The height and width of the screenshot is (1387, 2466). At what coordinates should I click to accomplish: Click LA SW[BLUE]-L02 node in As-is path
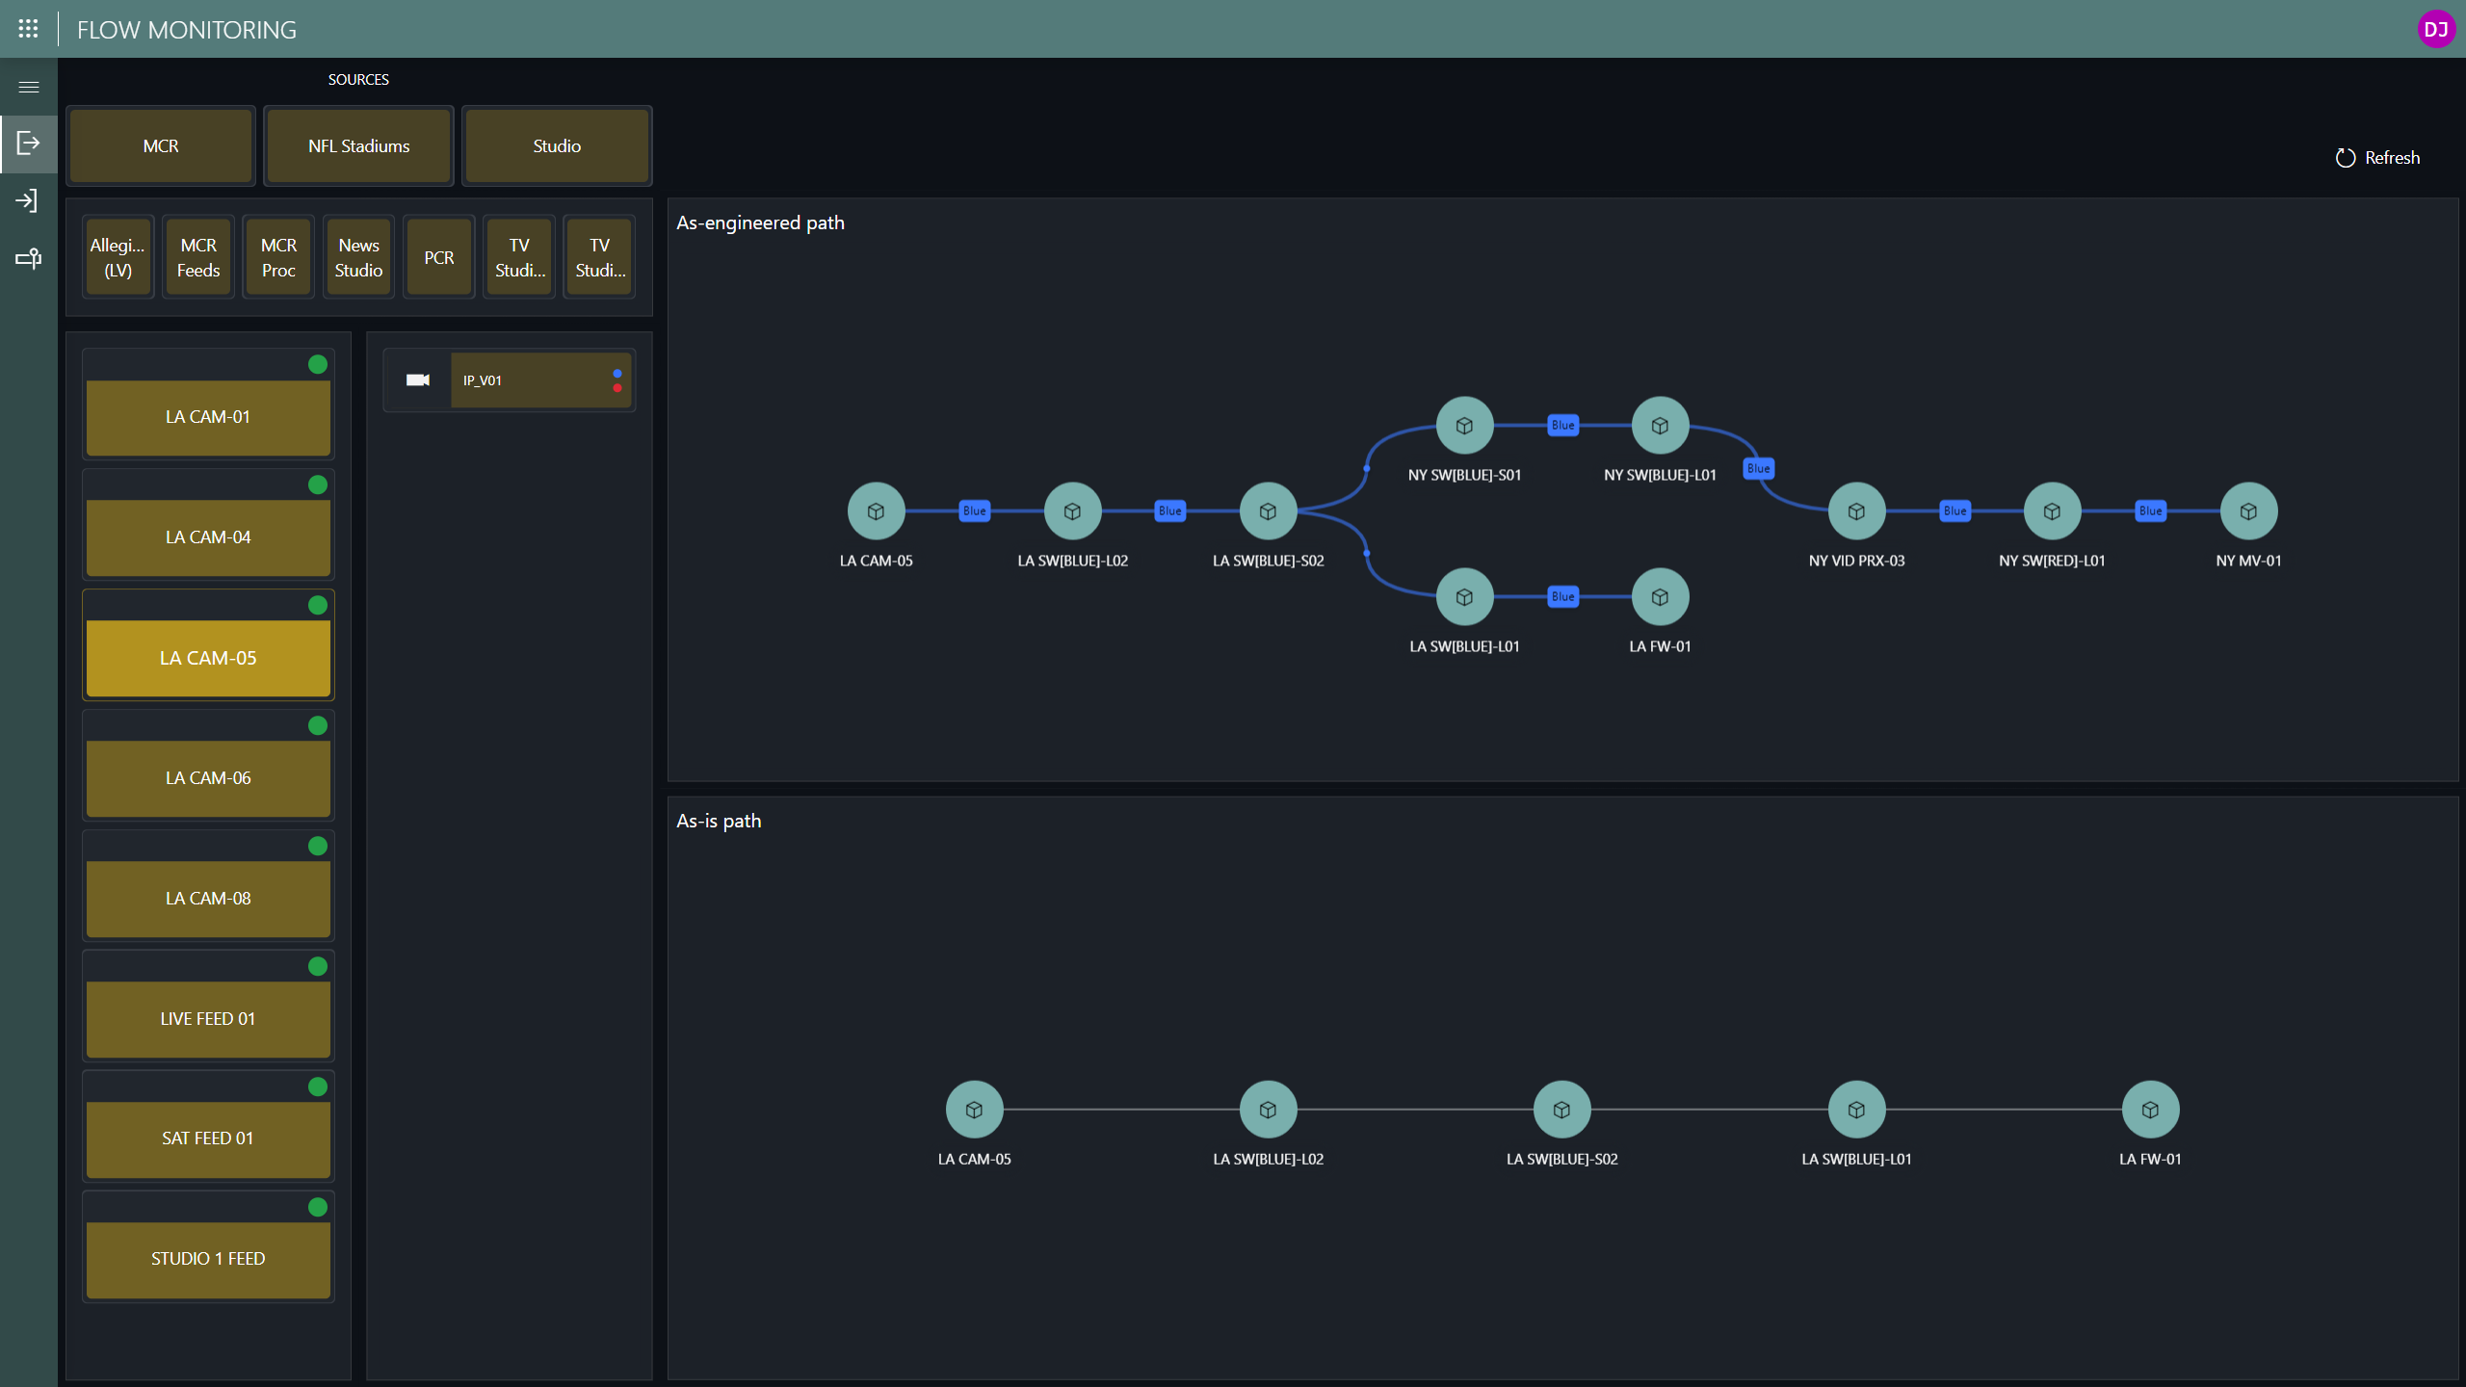click(x=1268, y=1110)
